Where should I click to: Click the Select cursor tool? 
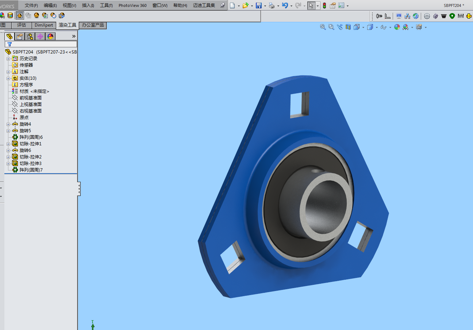point(311,5)
